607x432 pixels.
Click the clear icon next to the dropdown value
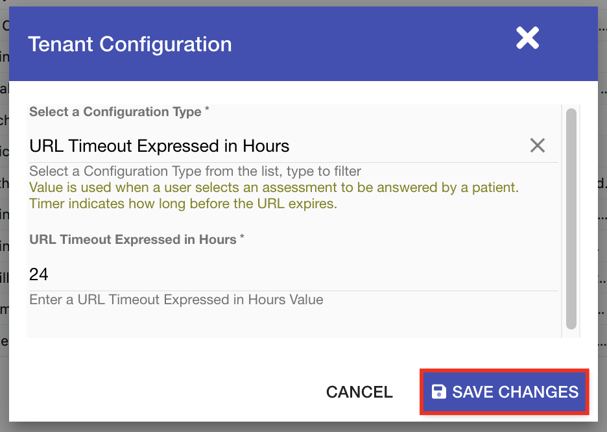537,145
